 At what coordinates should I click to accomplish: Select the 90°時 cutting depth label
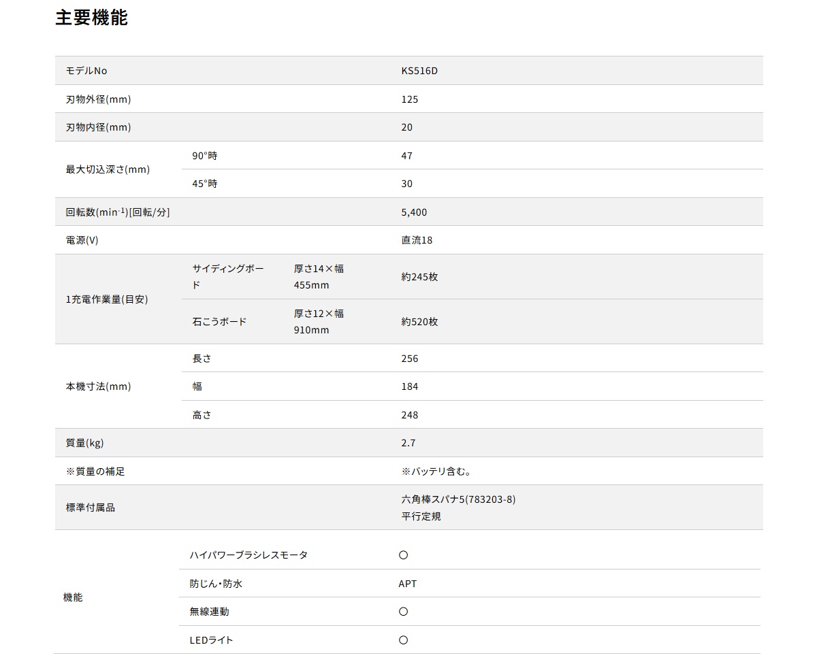pos(205,156)
